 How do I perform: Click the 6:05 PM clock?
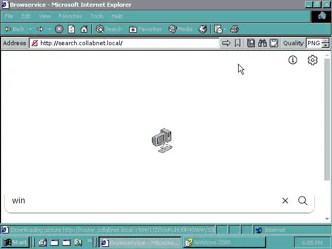click(312, 243)
